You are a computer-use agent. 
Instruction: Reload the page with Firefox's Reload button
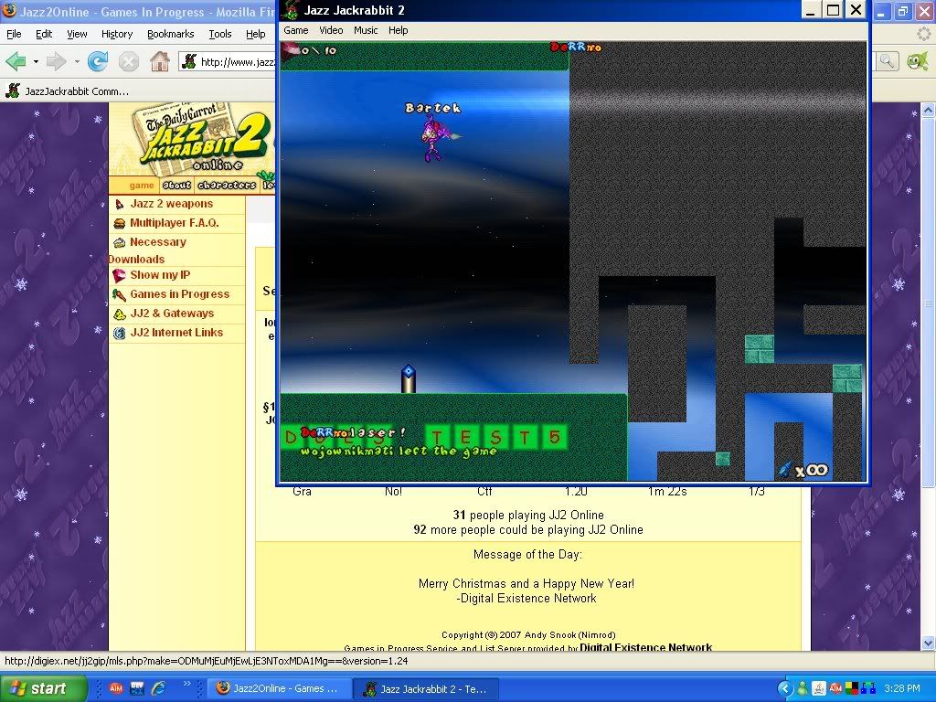[97, 61]
